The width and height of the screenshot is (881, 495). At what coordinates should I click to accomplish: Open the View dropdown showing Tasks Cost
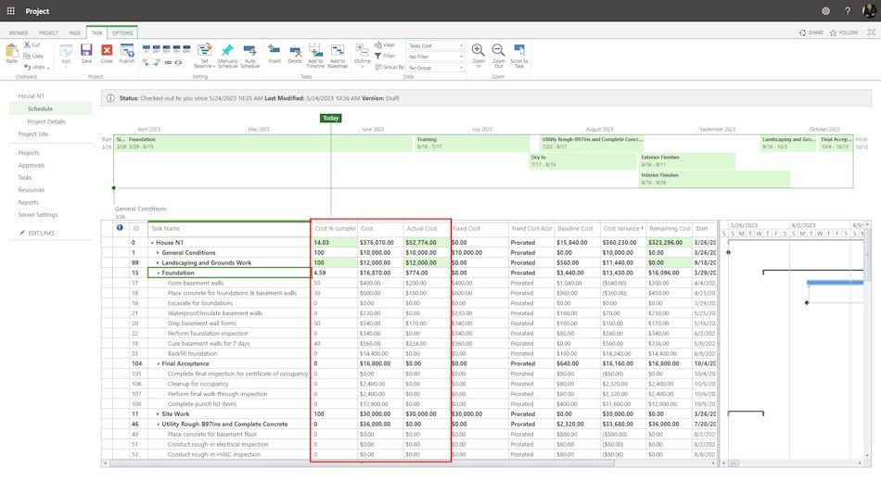(x=436, y=45)
